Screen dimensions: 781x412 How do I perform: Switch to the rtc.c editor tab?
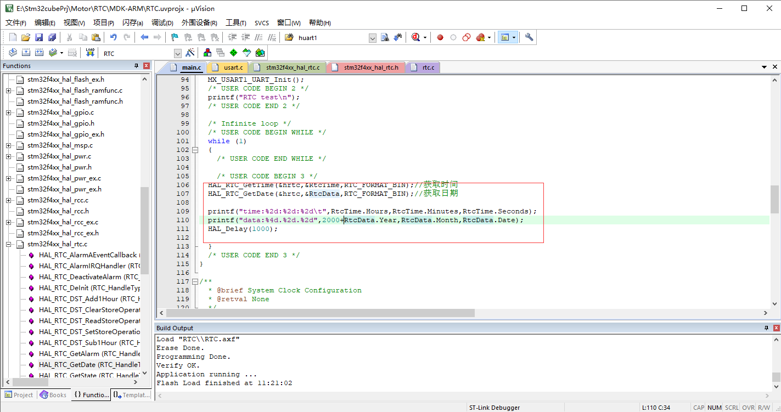click(x=422, y=67)
